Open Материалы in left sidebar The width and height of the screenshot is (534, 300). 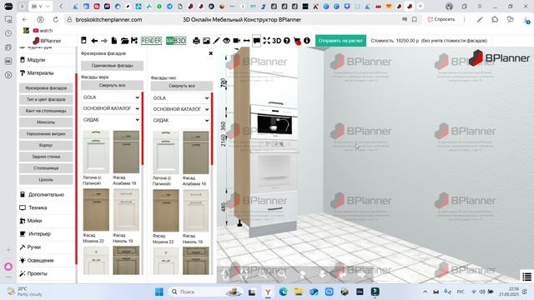tap(40, 72)
